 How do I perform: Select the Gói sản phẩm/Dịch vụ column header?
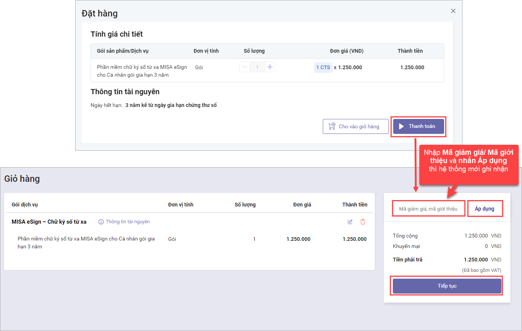(x=123, y=51)
